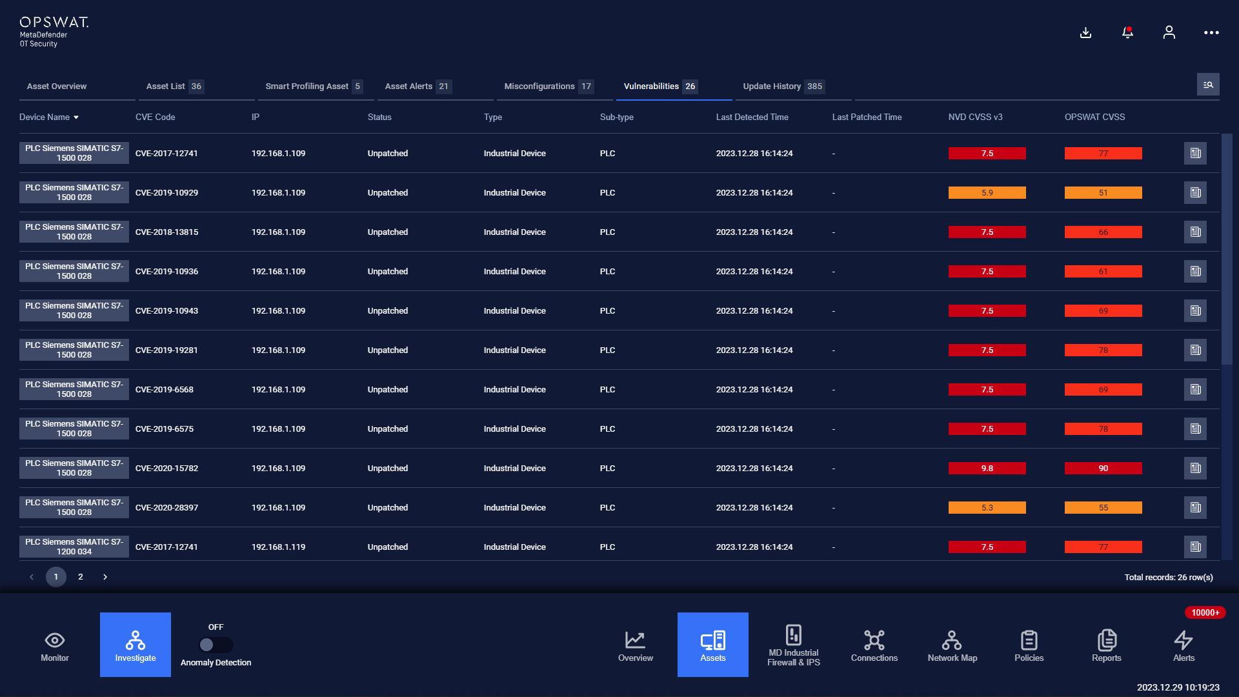Click the Sub-type column header
Image resolution: width=1239 pixels, height=697 pixels.
pyautogui.click(x=616, y=117)
